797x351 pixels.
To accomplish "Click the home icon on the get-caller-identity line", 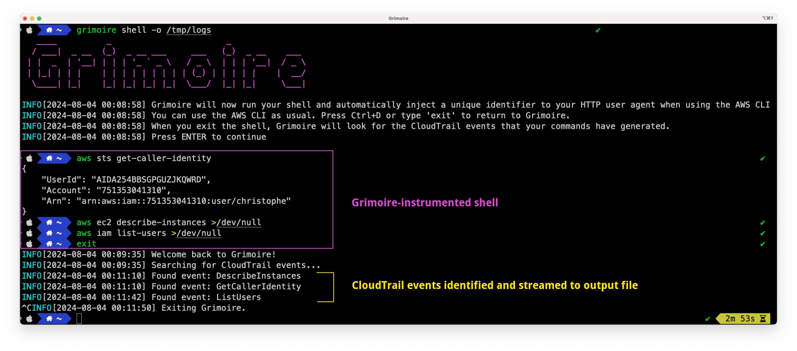I will pyautogui.click(x=49, y=158).
